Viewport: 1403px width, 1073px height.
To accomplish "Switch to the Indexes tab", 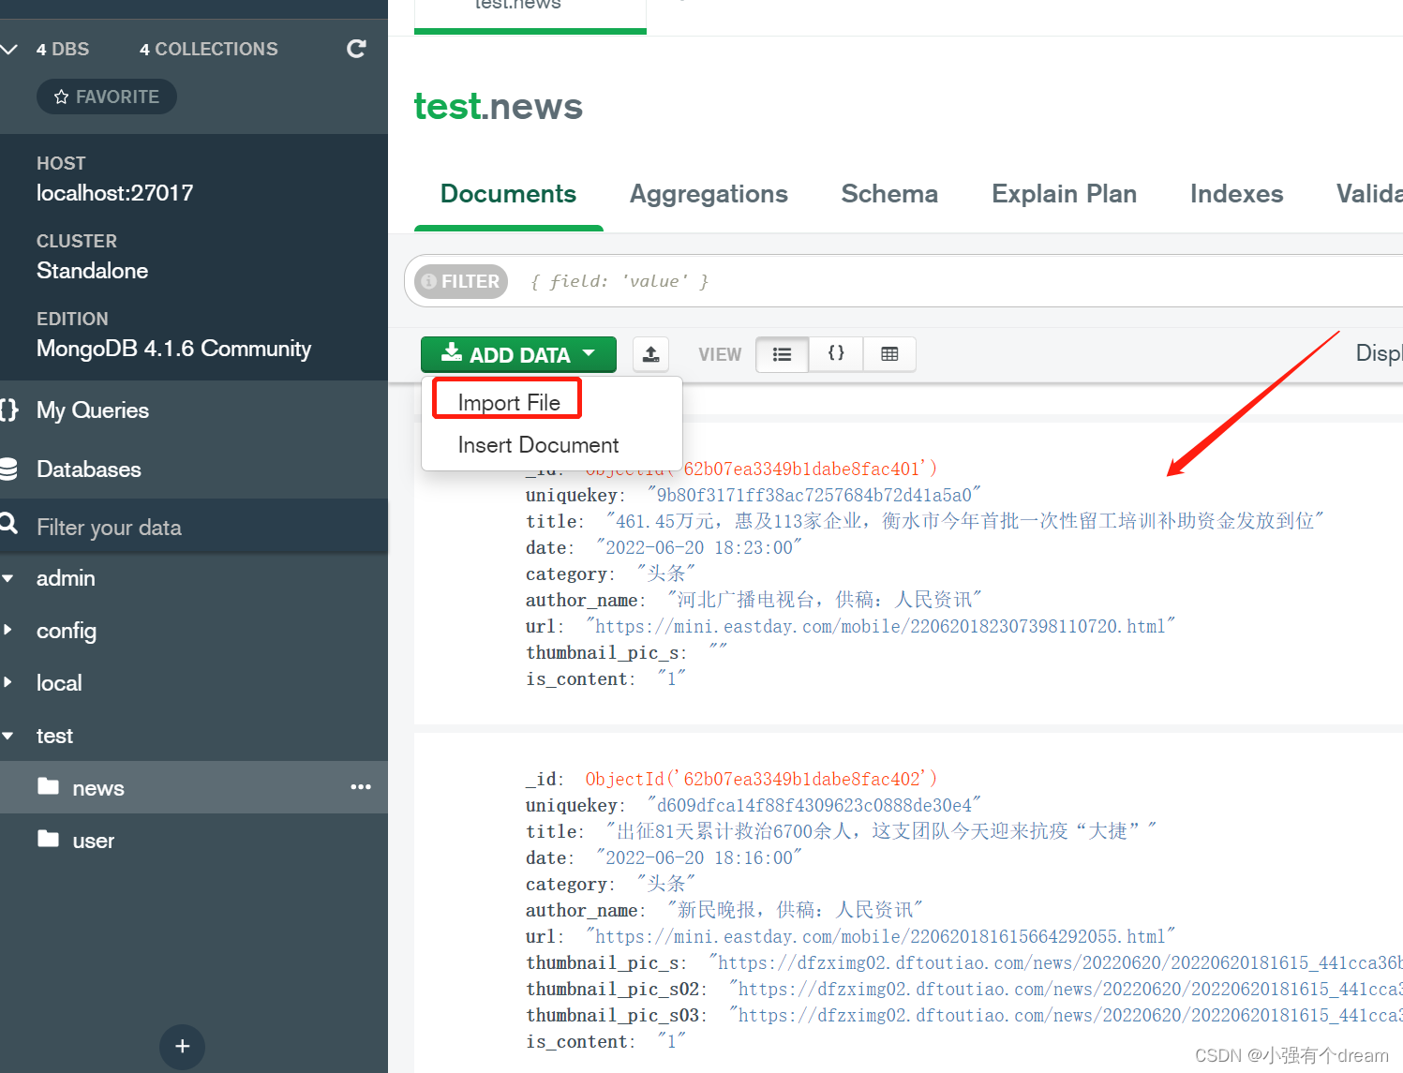I will click(1236, 194).
